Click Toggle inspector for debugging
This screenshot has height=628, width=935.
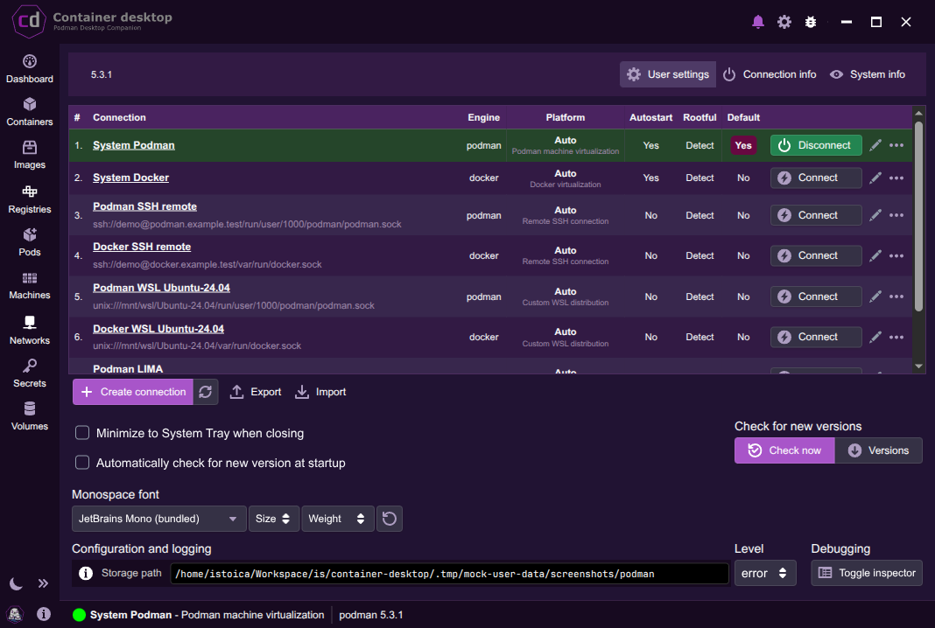click(867, 573)
